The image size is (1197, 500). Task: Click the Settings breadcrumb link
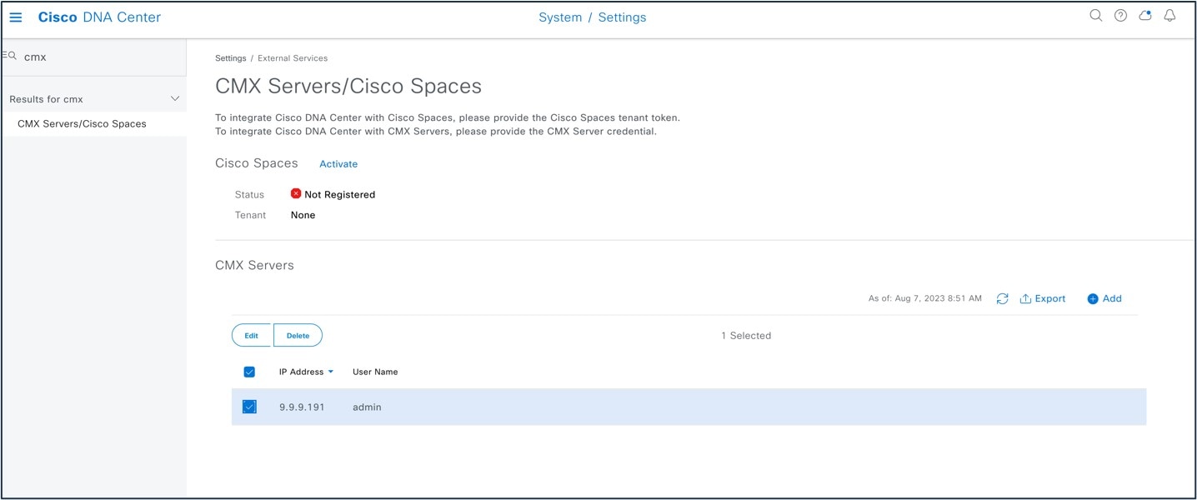[231, 58]
